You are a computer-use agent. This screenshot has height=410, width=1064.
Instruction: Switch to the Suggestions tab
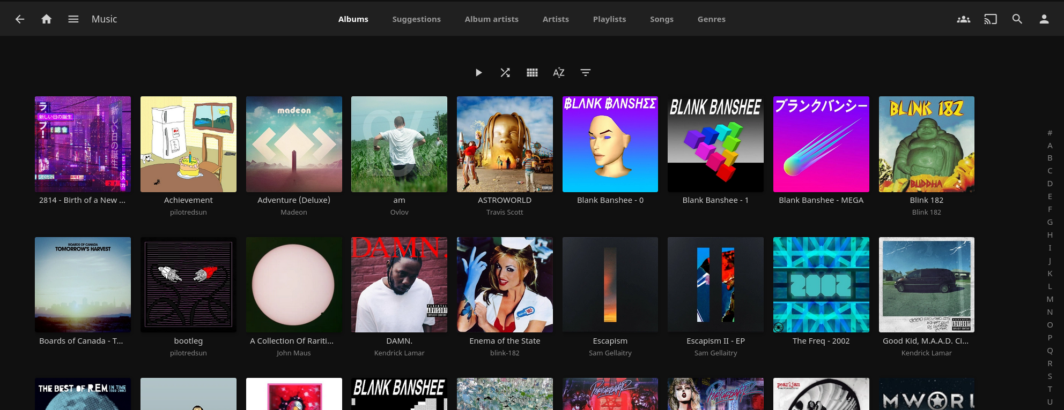click(x=417, y=19)
